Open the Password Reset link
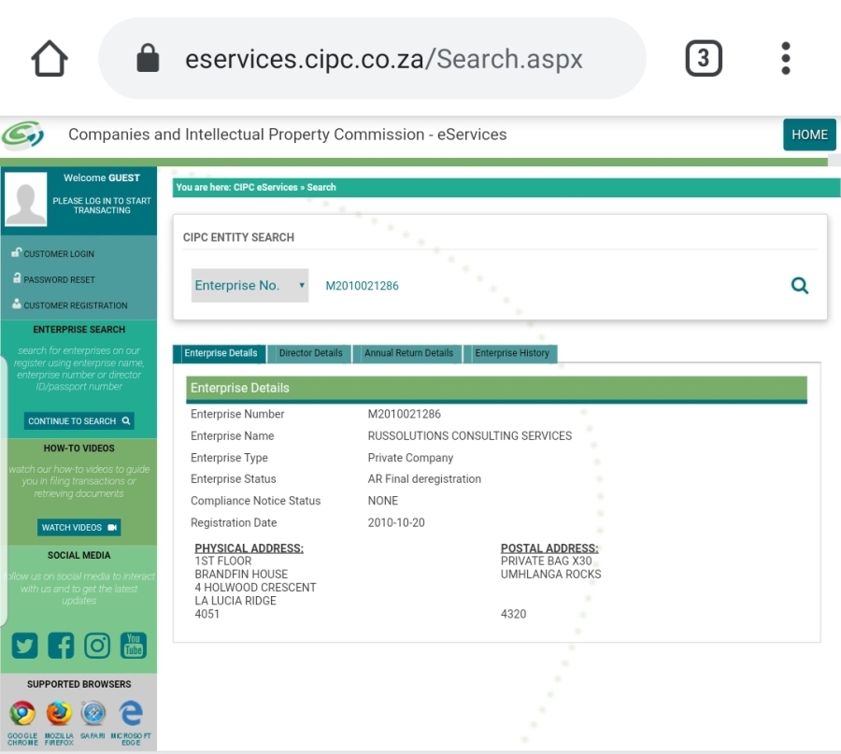This screenshot has height=754, width=841. pyautogui.click(x=59, y=279)
